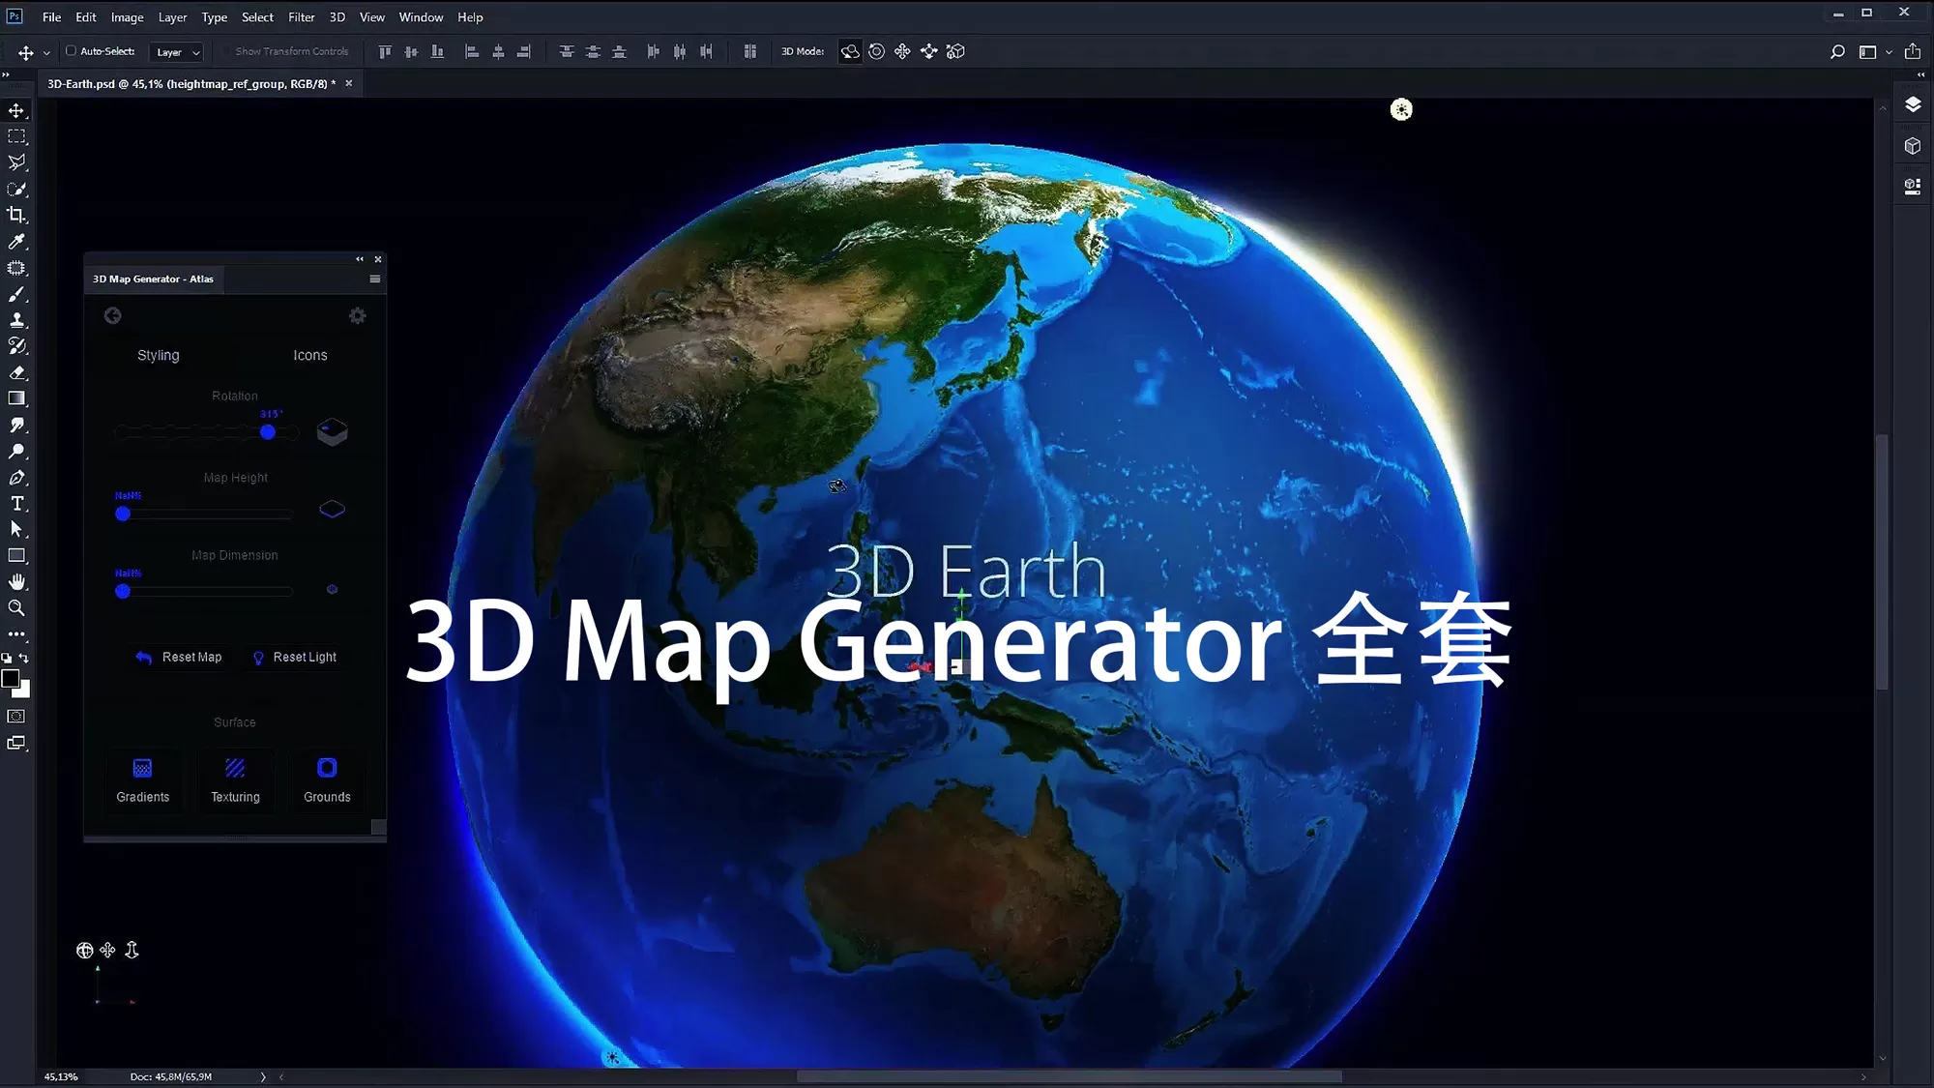Select the History Brush tool
The height and width of the screenshot is (1088, 1934).
click(x=16, y=346)
